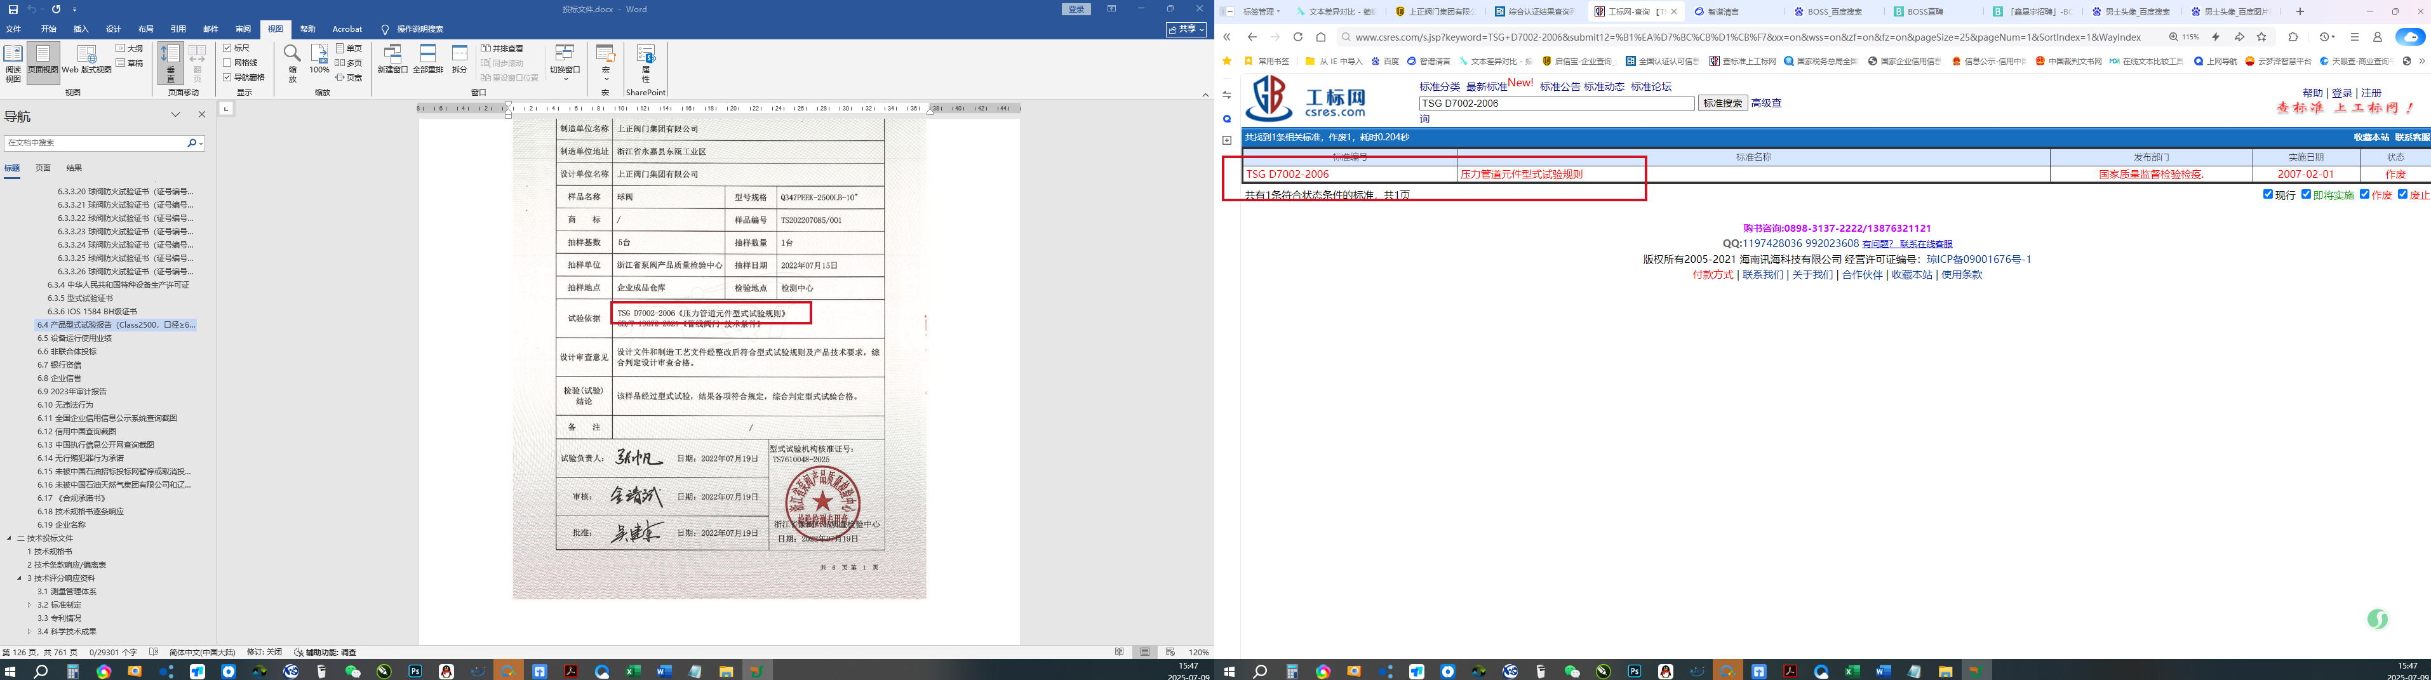Toggle the 现行 status checkbox
This screenshot has height=680, width=2431.
point(2268,194)
